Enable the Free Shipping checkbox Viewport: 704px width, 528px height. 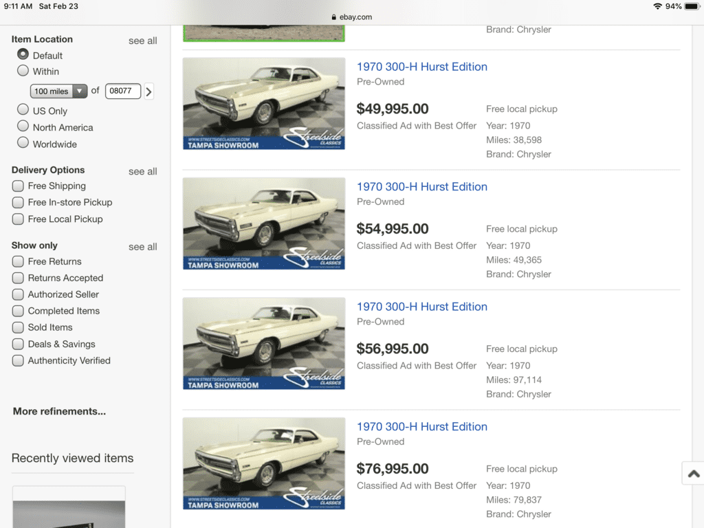(x=18, y=186)
